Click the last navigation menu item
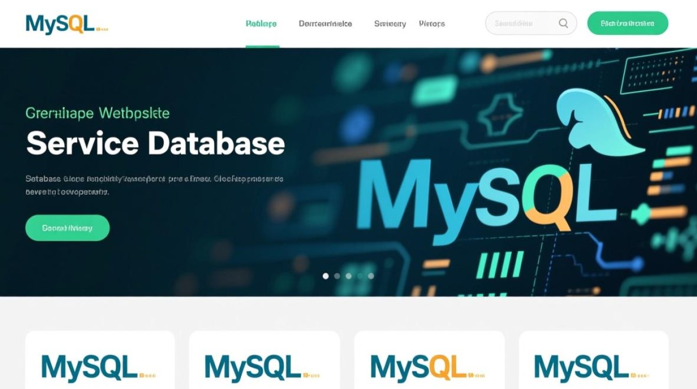The image size is (697, 389). point(433,23)
